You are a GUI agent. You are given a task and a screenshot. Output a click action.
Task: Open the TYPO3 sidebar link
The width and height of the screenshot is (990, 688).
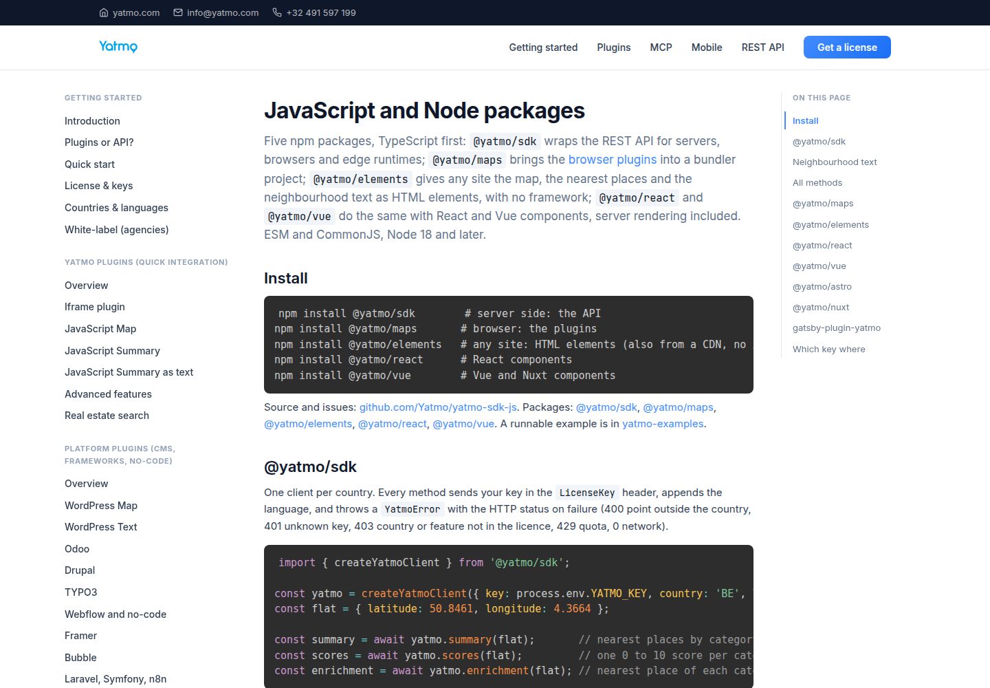[81, 592]
